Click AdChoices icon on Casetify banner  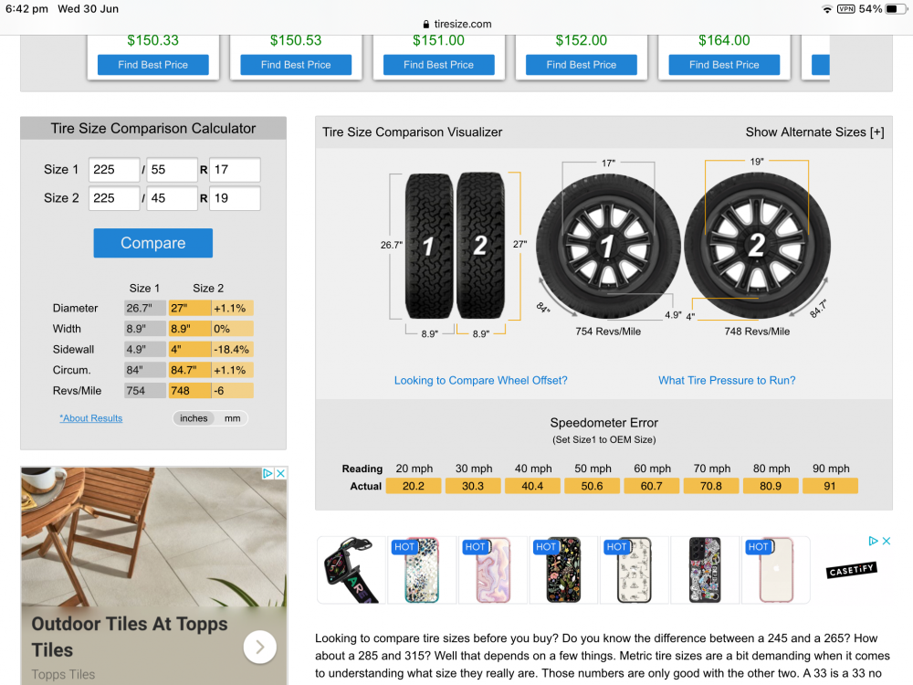(x=873, y=541)
